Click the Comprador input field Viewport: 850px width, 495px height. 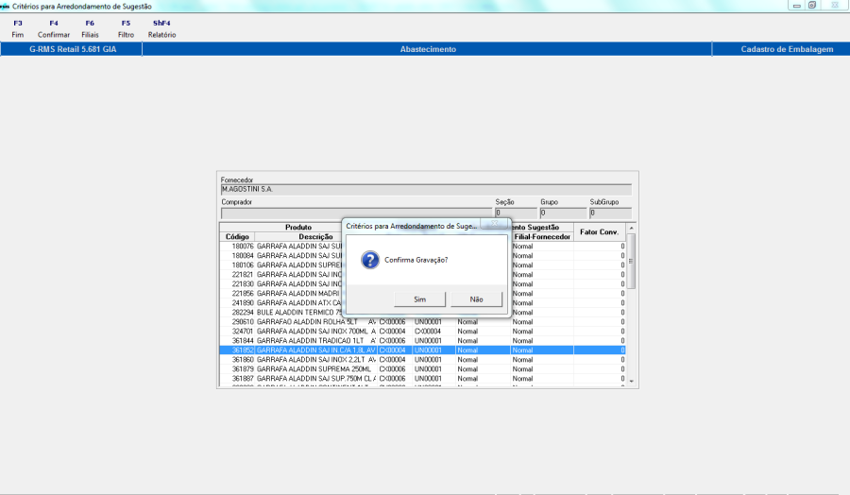[x=357, y=213]
